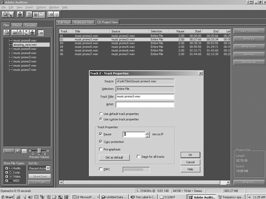Enable the Pre-emphasis checkbox
Image resolution: width=266 pixels, height=199 pixels.
pyautogui.click(x=101, y=149)
